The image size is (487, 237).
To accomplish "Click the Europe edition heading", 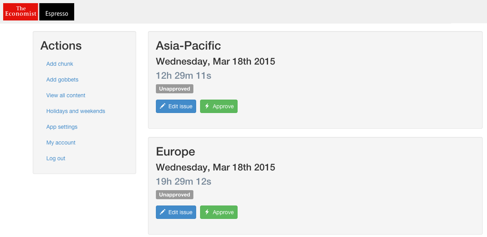I will click(x=176, y=152).
